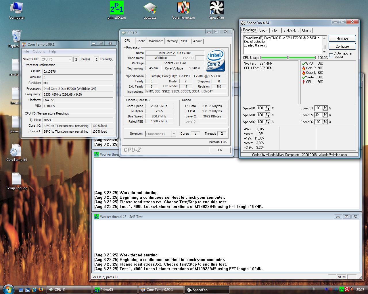Click the Core Voltage value 1.048 V

pyautogui.click(x=195, y=68)
